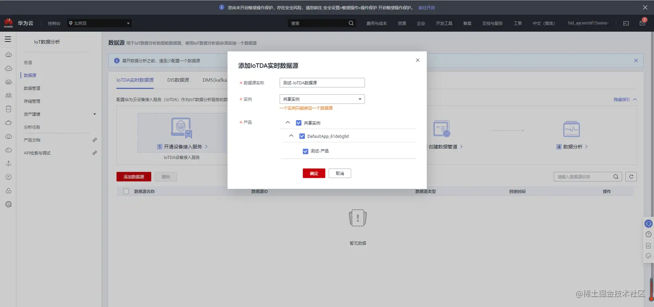
Task: Toggle the 共享实例 checkbox in the product tree
Action: (x=298, y=122)
